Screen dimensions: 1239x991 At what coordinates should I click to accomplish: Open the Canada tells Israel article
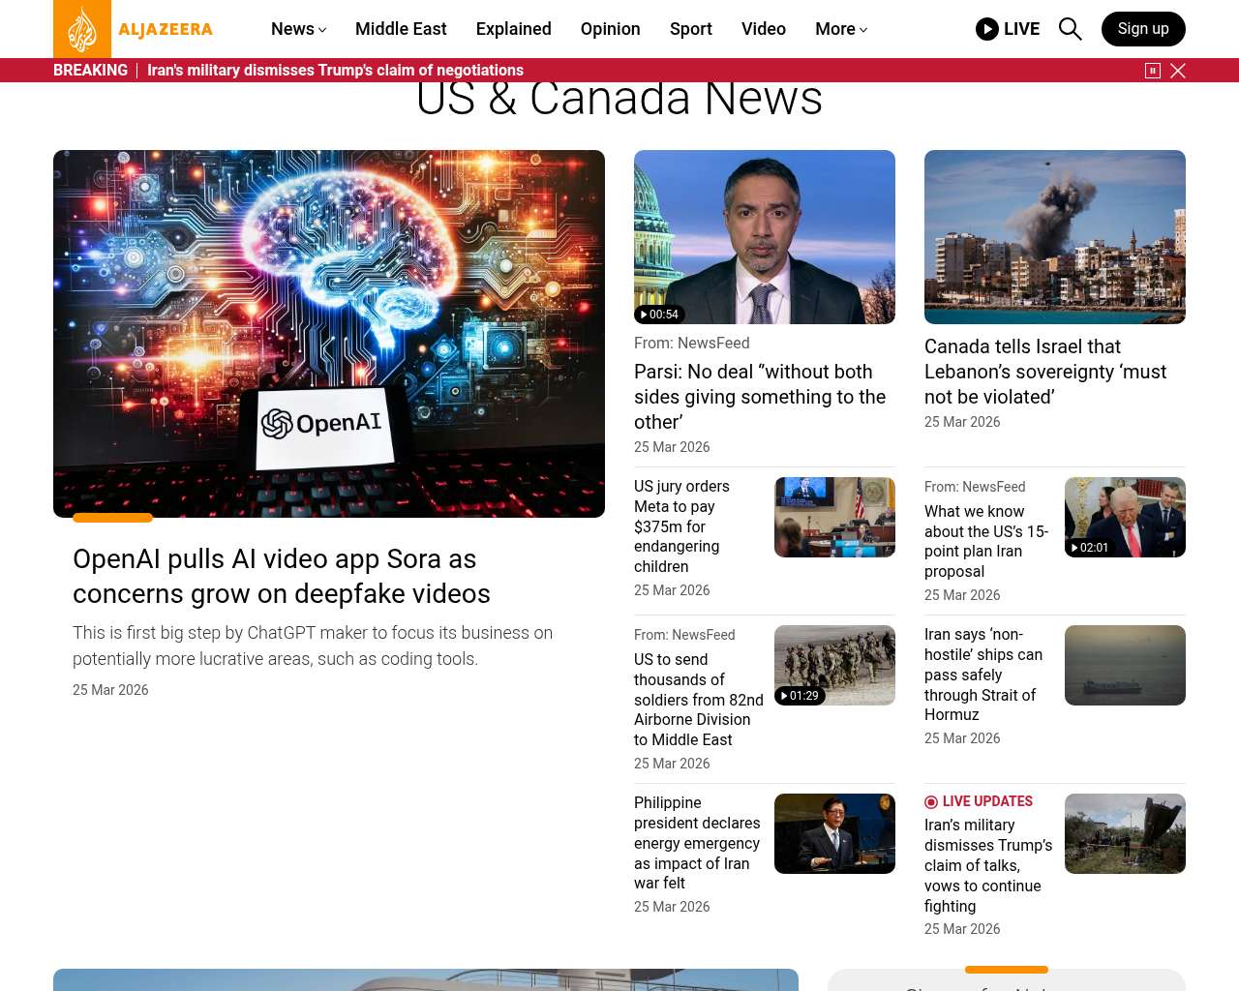click(x=1044, y=372)
